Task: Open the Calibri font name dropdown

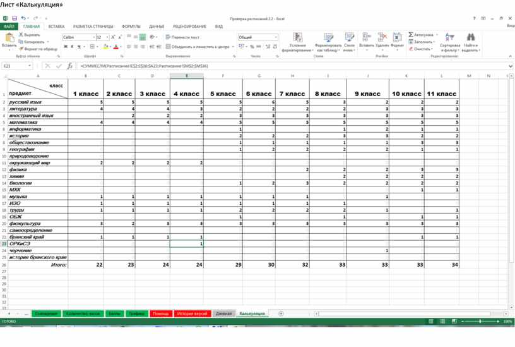Action: (x=93, y=37)
